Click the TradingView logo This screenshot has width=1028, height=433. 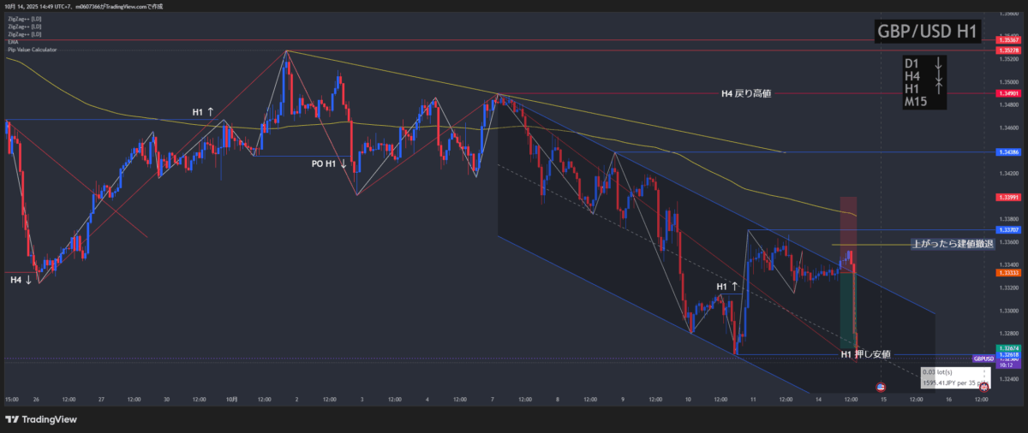click(40, 419)
